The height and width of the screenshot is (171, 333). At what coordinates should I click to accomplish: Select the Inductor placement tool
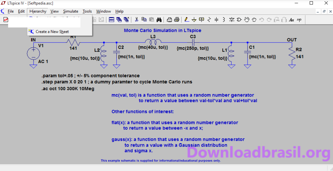tap(224, 20)
